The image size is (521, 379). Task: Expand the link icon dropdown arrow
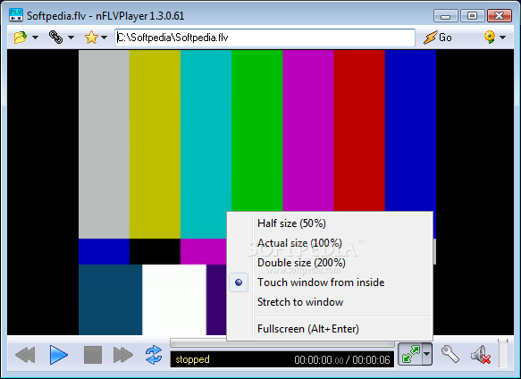pos(71,38)
